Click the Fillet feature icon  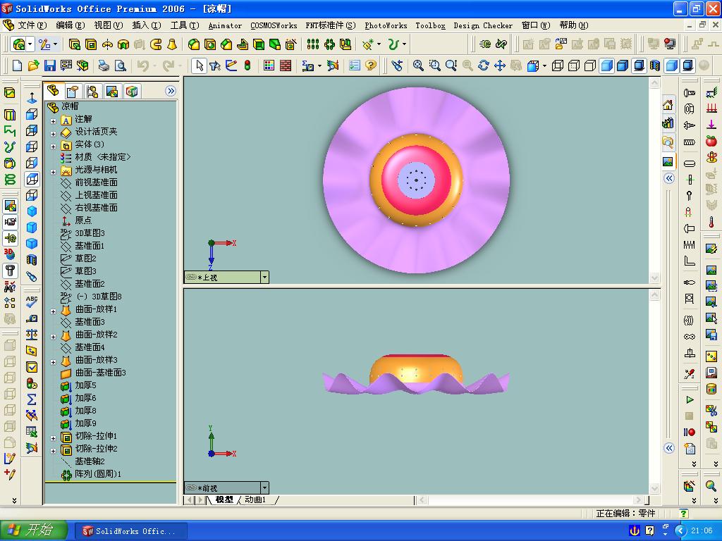pyautogui.click(x=194, y=44)
